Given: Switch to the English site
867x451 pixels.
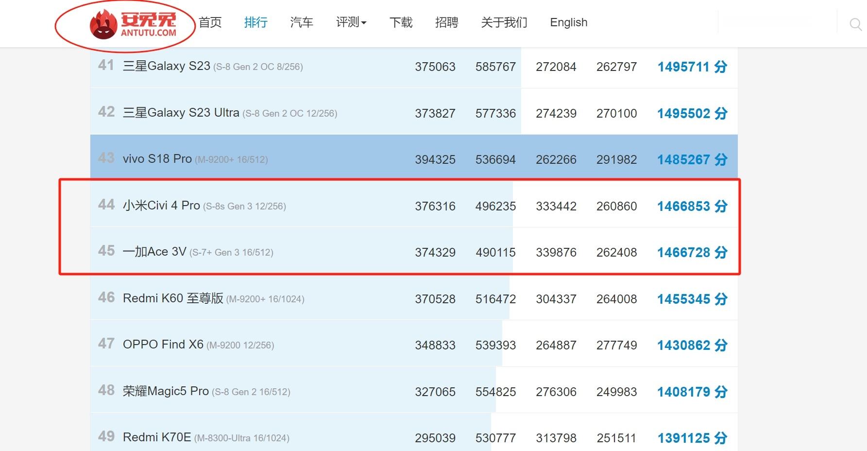Looking at the screenshot, I should 569,22.
